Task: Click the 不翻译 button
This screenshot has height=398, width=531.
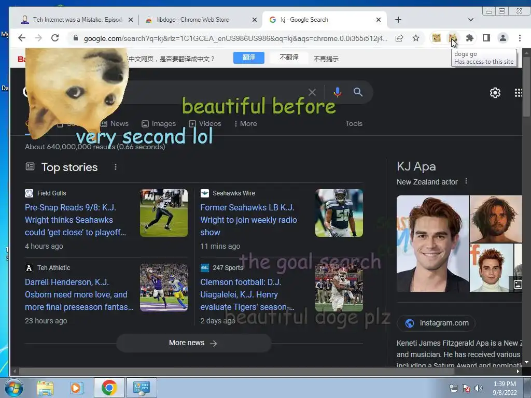Action: tap(289, 58)
